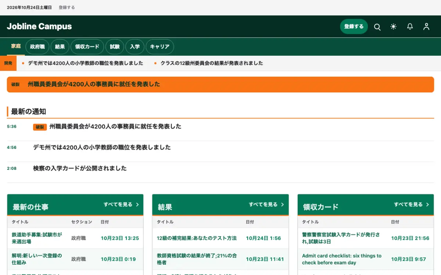Click 破裂 badge in 5:36 notification

point(40,127)
